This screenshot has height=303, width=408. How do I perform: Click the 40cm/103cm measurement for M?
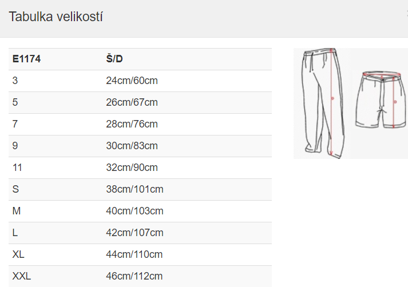[x=134, y=211]
